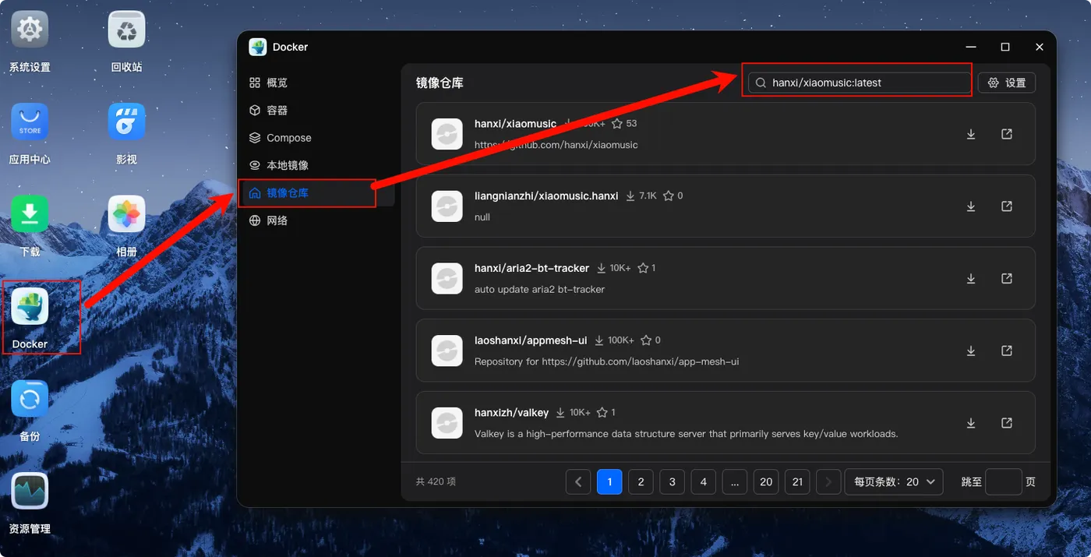Image resolution: width=1091 pixels, height=557 pixels.
Task: Jump to page 3
Action: pos(672,482)
